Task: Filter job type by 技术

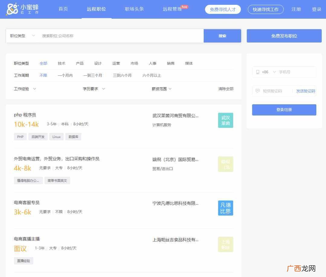Action: (61, 63)
